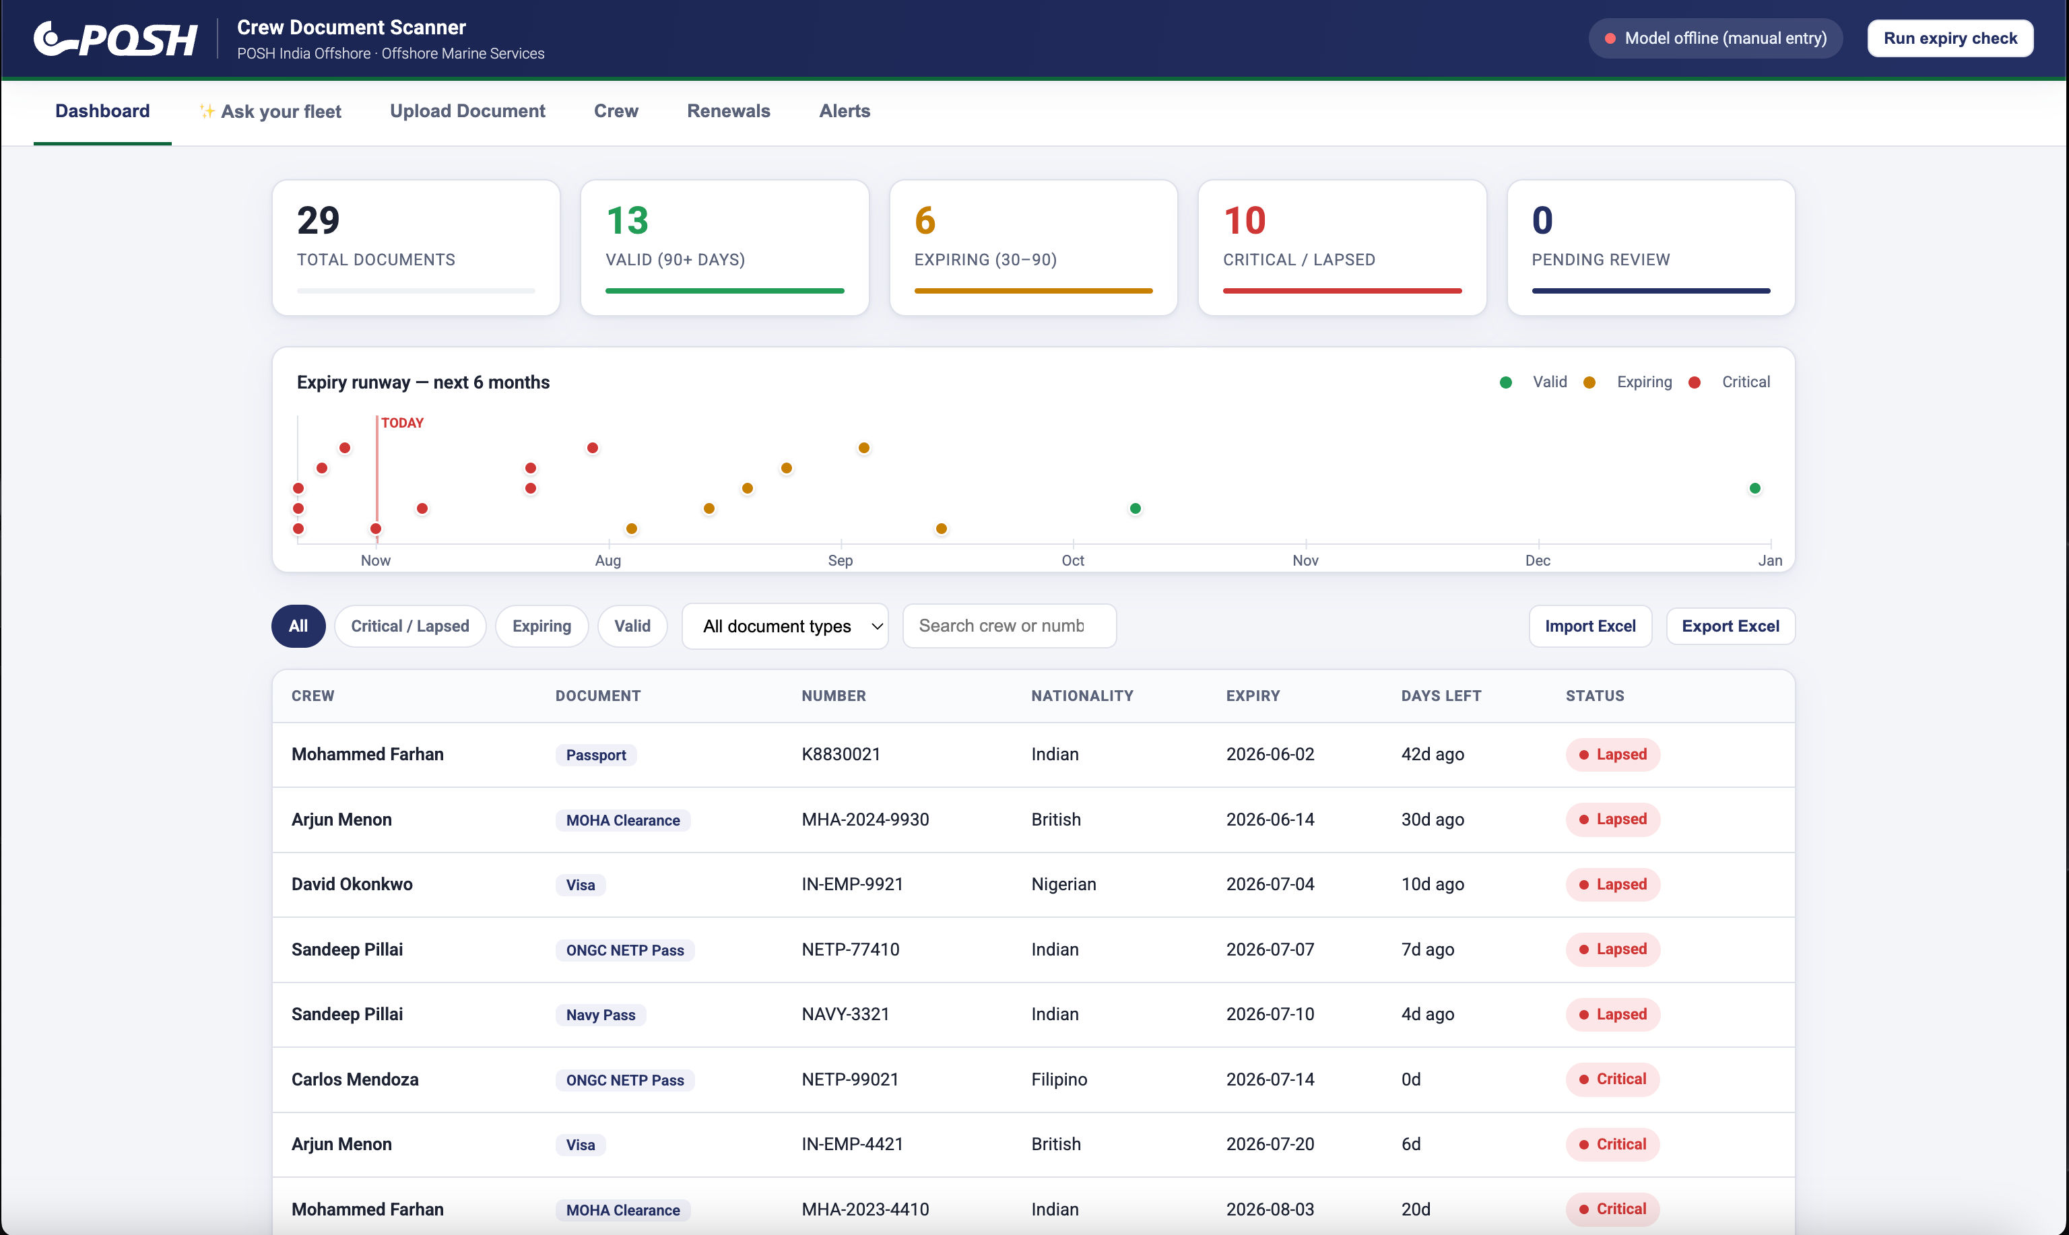Click the Lapsed badge for MHA-2024-9930

point(1612,819)
